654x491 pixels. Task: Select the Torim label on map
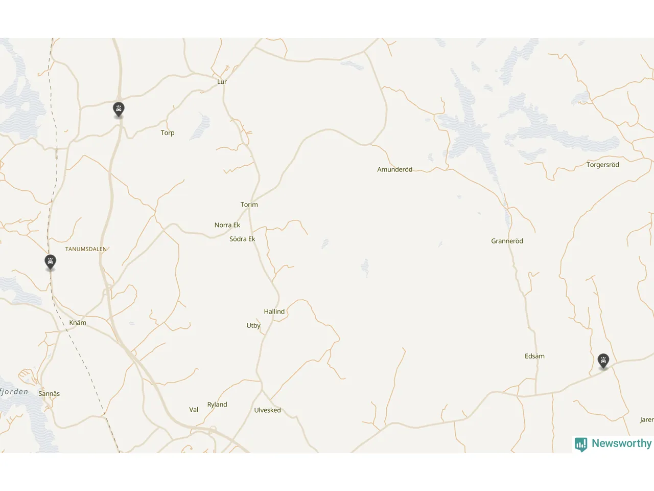pyautogui.click(x=249, y=205)
